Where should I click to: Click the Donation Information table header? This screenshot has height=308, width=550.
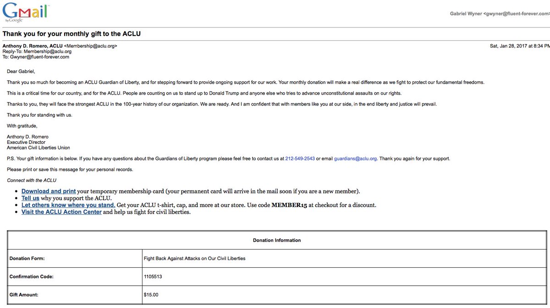click(x=277, y=240)
